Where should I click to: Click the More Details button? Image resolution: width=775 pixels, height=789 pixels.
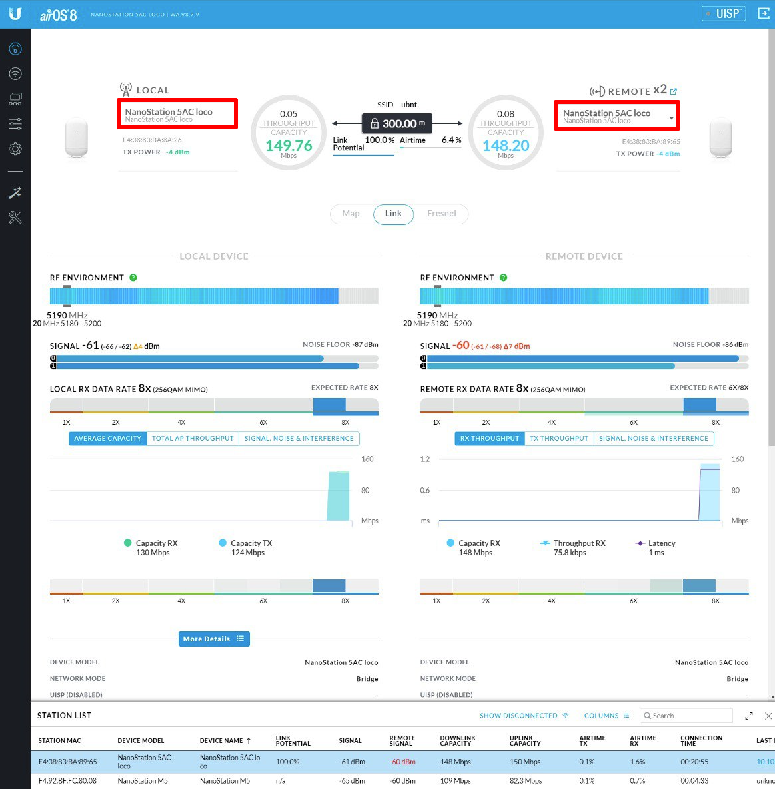click(214, 639)
